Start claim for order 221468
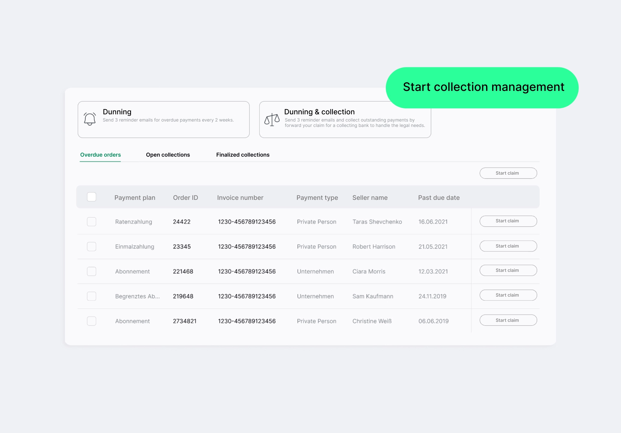Screen dimensions: 621x433 (508, 270)
